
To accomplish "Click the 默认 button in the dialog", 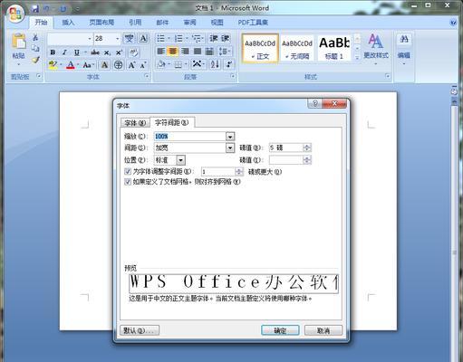I will (x=140, y=330).
